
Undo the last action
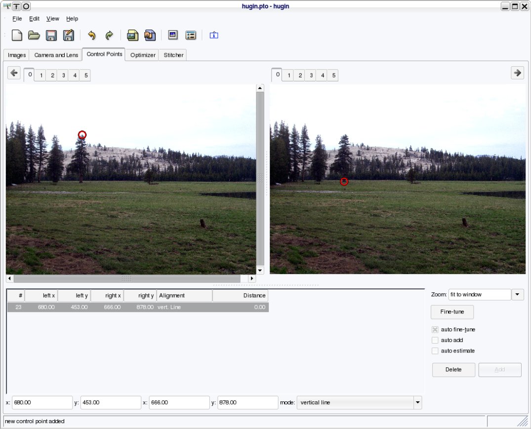click(x=92, y=35)
